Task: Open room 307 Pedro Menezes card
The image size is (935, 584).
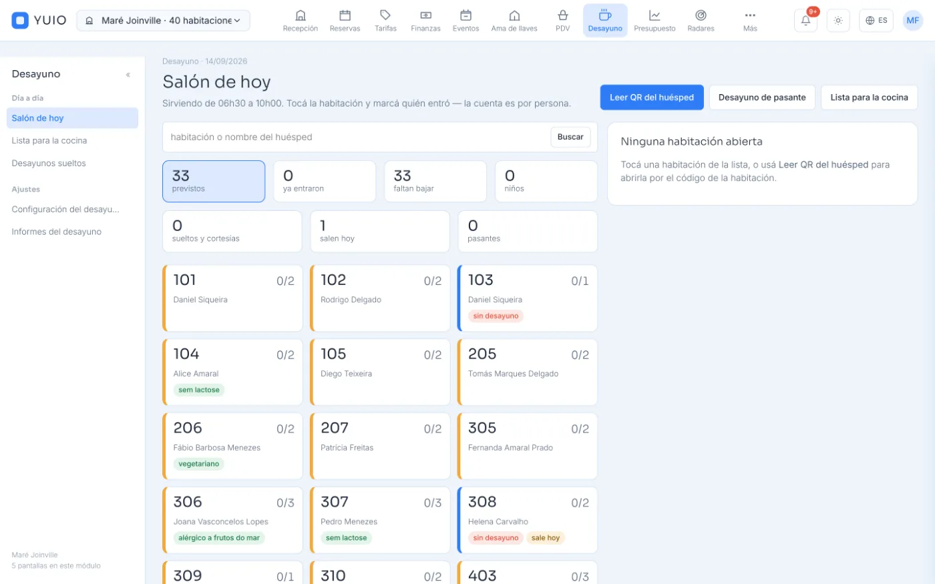Action: coord(380,521)
